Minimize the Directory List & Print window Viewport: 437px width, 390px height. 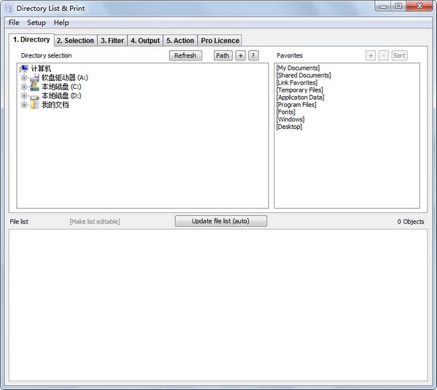click(383, 6)
